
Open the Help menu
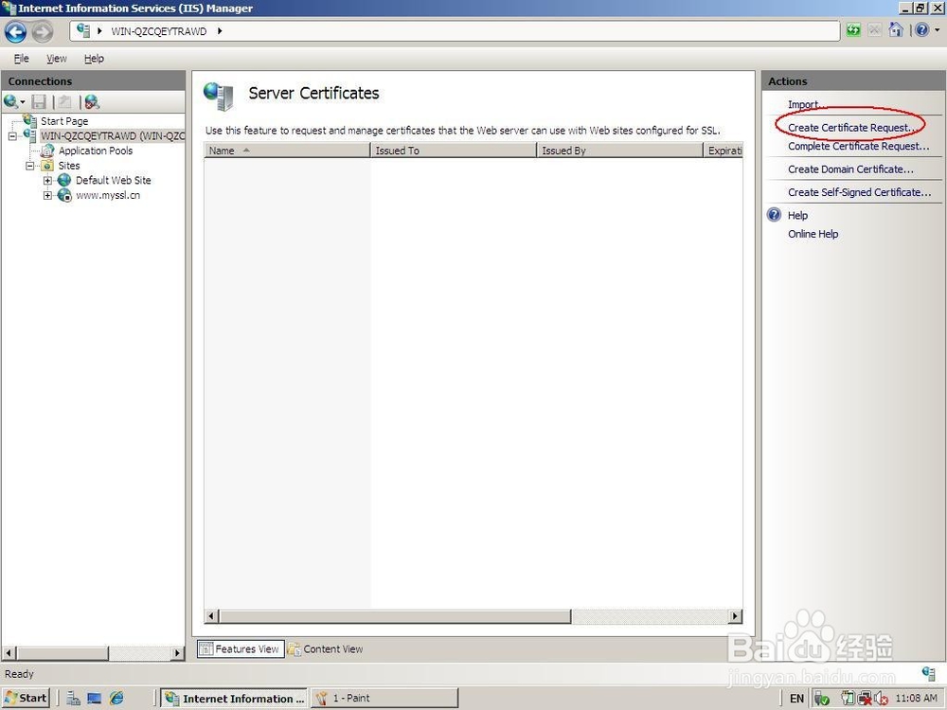[x=94, y=58]
